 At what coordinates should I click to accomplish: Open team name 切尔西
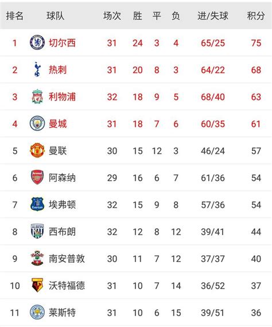pos(62,43)
